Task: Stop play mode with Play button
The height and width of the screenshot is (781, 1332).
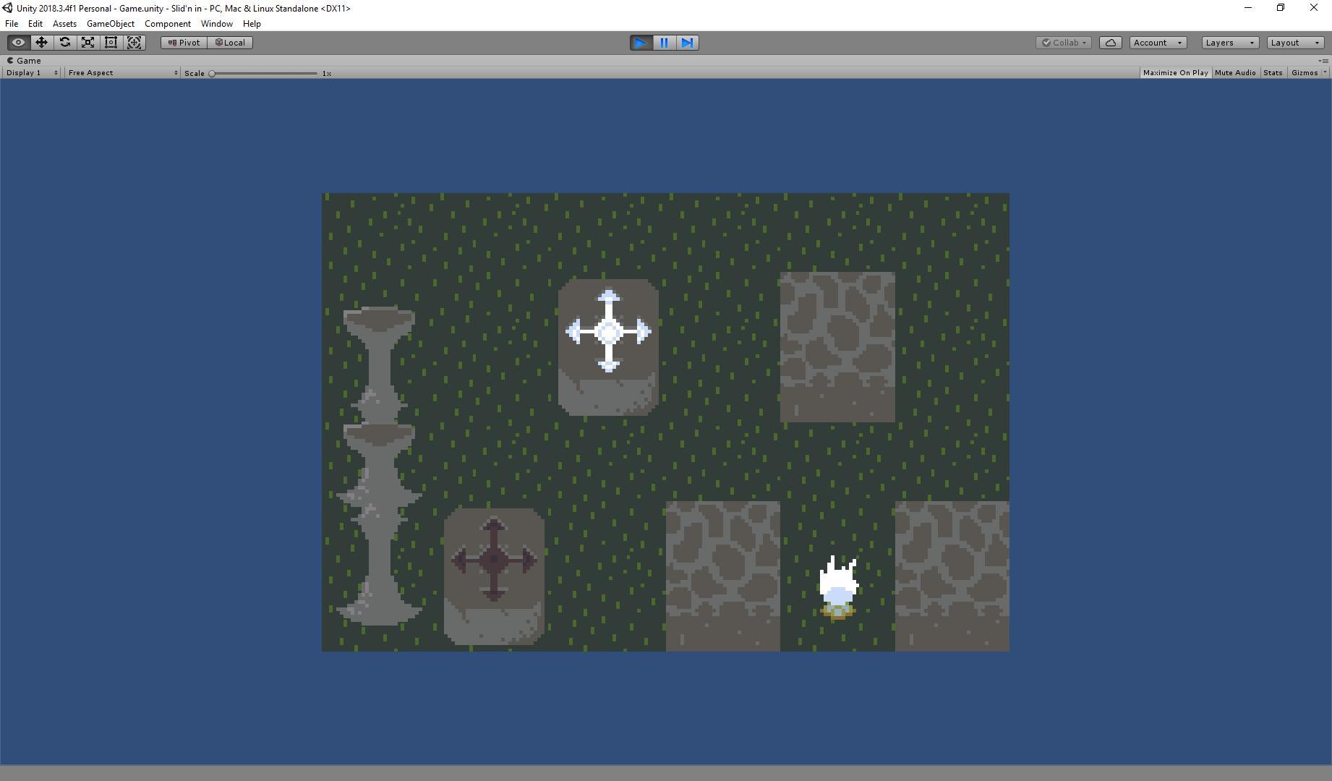Action: [x=641, y=43]
